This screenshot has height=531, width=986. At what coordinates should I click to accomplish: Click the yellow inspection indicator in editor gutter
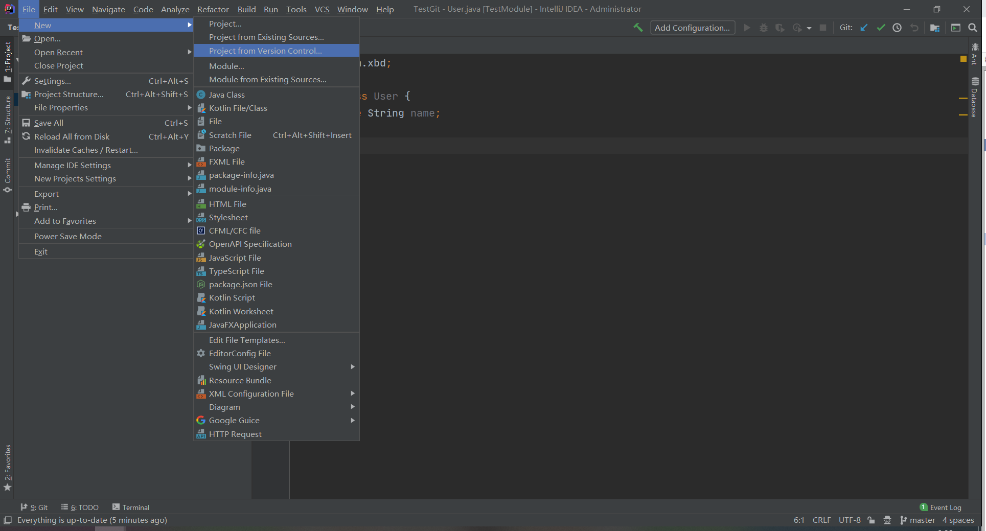coord(963,59)
